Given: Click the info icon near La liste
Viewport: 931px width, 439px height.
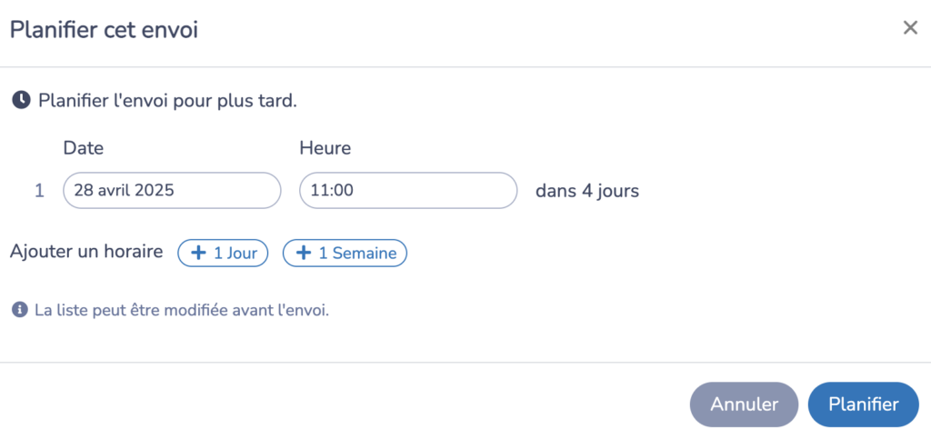Looking at the screenshot, I should [x=21, y=310].
